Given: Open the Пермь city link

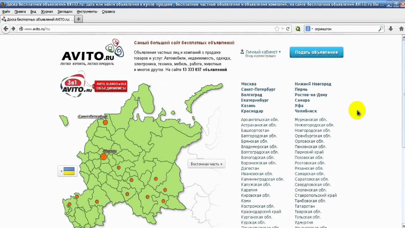Looking at the screenshot, I should 301,89.
